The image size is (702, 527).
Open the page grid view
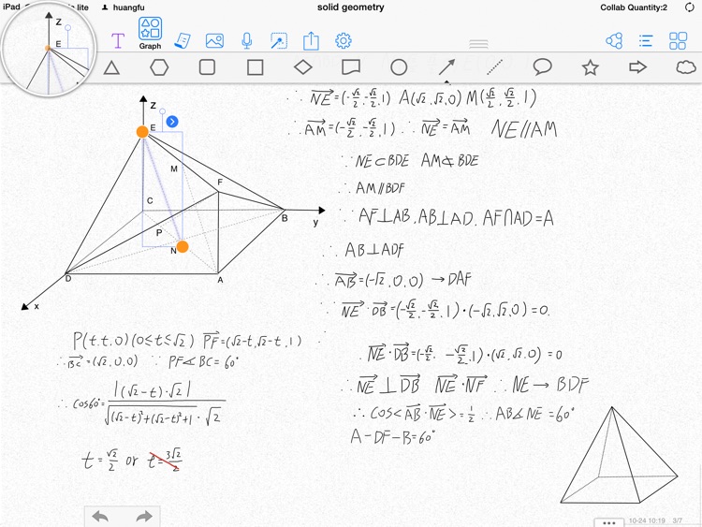coord(678,41)
